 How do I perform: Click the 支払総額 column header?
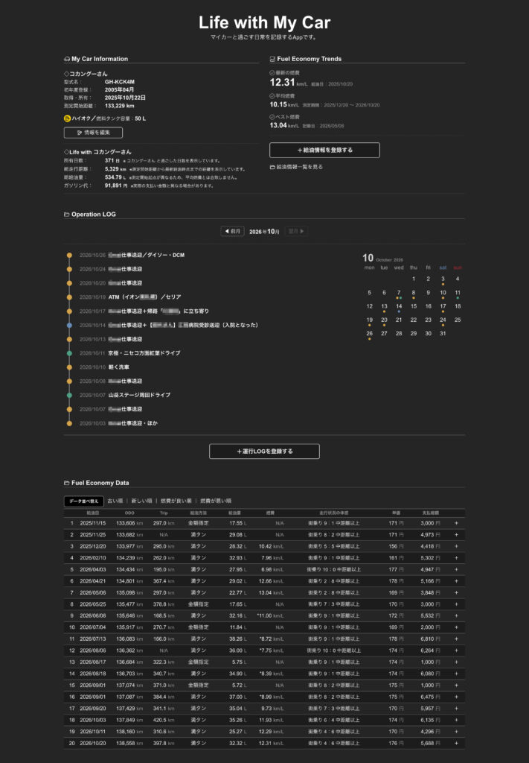point(430,513)
